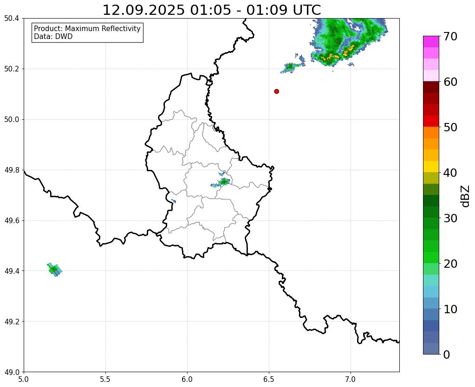Click the plot title timestamp text
475x387 pixels.
pos(211,10)
